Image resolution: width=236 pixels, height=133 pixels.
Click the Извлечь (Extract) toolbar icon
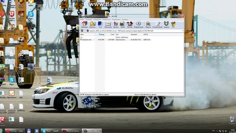pyautogui.click(x=93, y=24)
